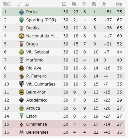Sort by 差 goal difference header
The height and width of the screenshot is (138, 128).
(104, 4)
